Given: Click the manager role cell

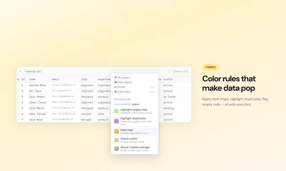Looking at the screenshot, I should click(x=87, y=120).
